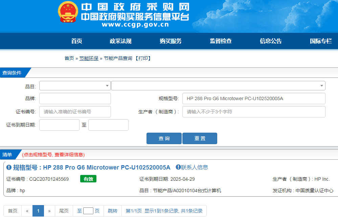
Task: Click the 跳转 jump button
Action: 113,211
